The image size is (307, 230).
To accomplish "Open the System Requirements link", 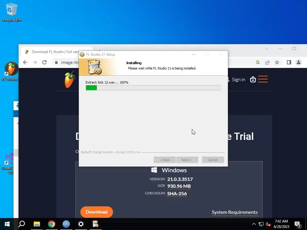I will click(x=234, y=212).
